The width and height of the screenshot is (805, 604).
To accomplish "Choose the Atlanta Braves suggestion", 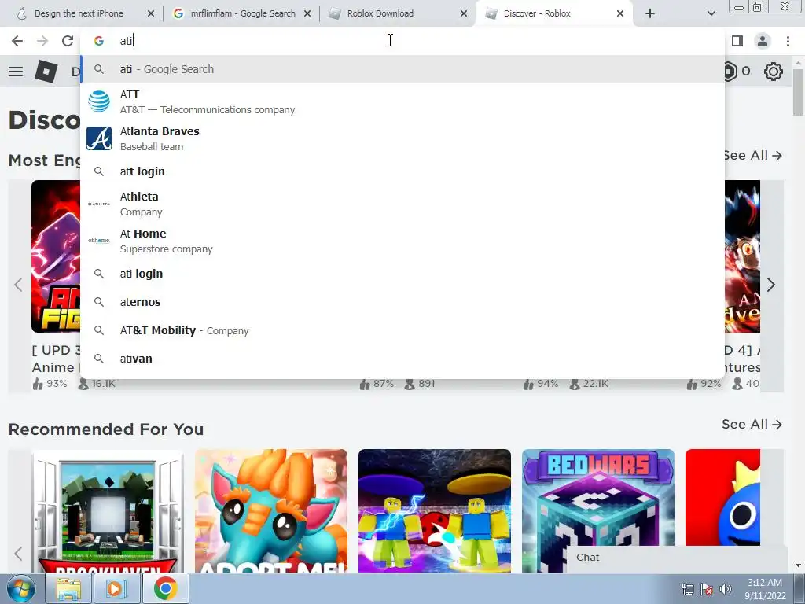I will [402, 138].
